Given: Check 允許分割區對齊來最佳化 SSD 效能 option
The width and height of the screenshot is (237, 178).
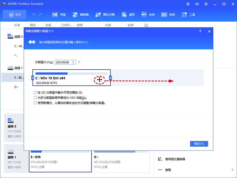Looking at the screenshot, I should [x=35, y=98].
